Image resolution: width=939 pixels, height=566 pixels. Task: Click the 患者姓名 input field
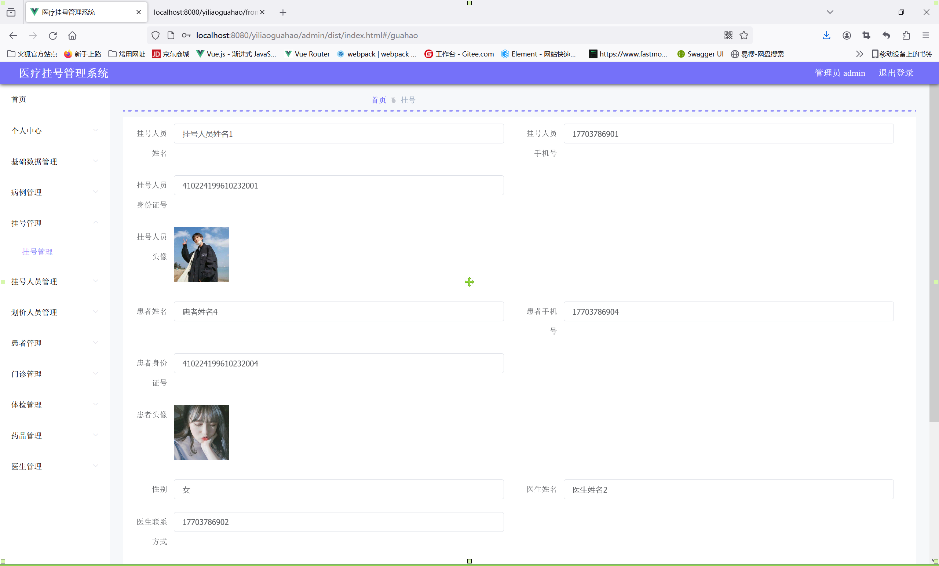point(339,312)
